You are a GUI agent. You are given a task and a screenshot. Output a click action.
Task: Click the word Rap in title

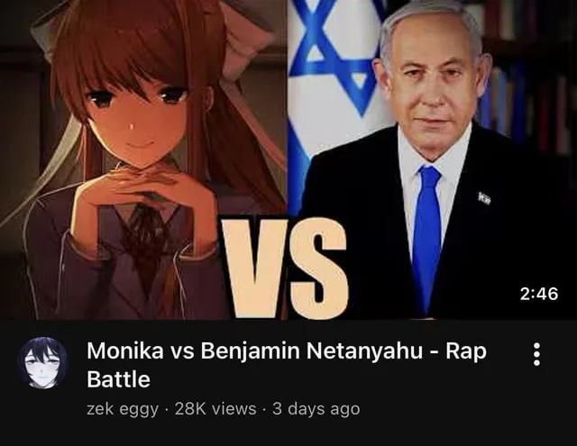click(x=466, y=351)
